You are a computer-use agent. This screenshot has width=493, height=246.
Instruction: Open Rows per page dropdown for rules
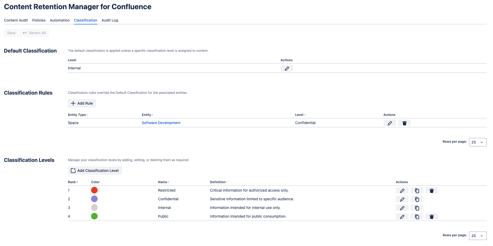477,142
